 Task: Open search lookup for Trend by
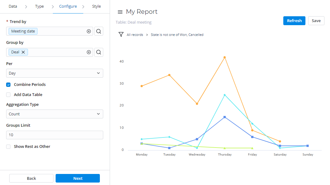(99, 31)
